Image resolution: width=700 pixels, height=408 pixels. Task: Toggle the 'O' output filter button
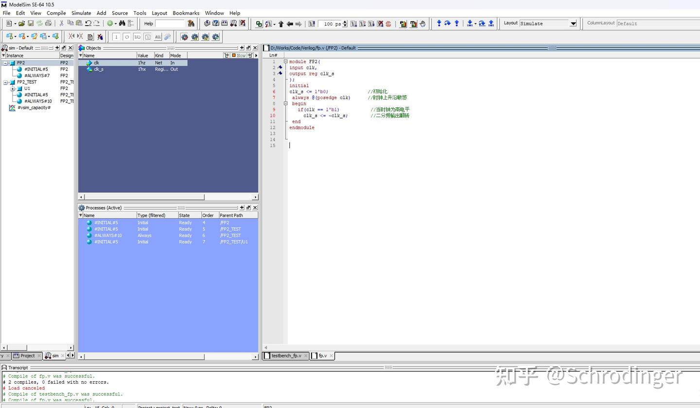tap(127, 37)
